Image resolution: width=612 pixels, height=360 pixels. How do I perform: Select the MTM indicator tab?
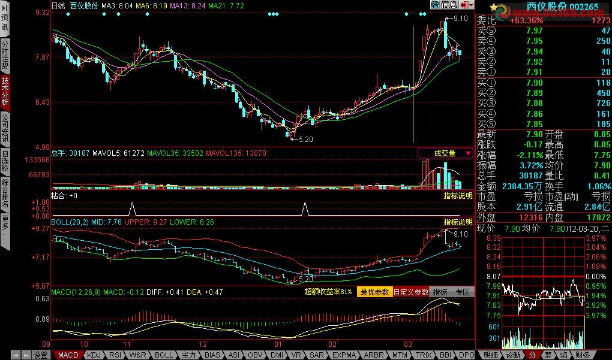pos(400,355)
